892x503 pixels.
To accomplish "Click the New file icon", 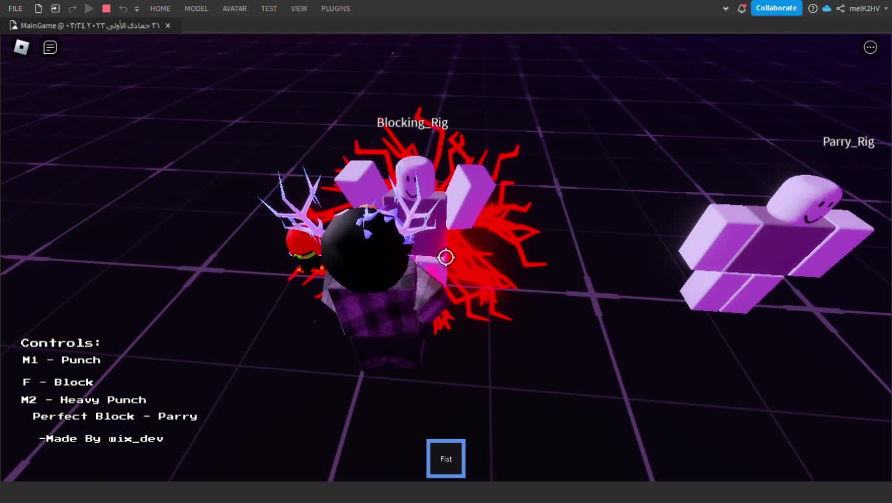I will point(38,8).
